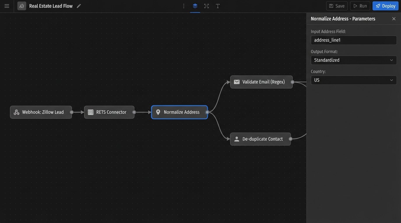Open the hamburger menu
This screenshot has height=223, width=401.
[x=7, y=6]
